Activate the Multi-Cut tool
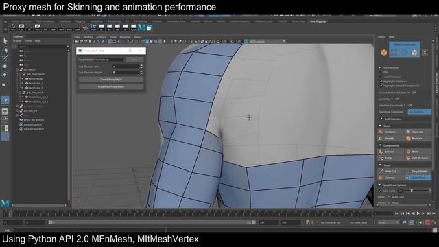This screenshot has height=247, width=439. [x=390, y=171]
